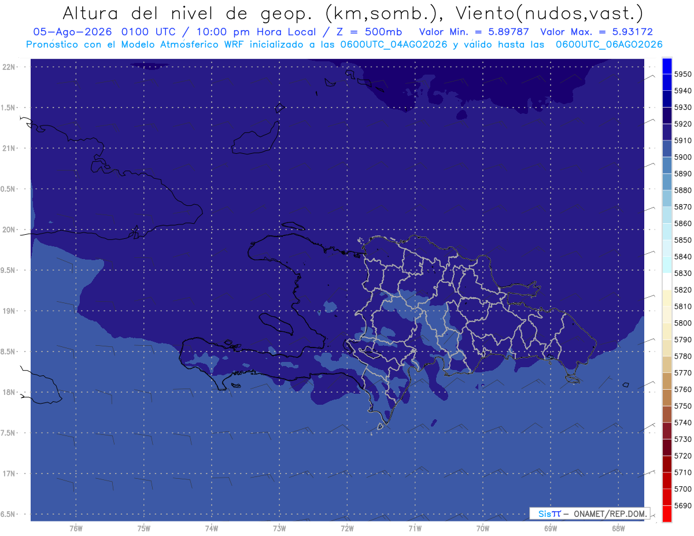Click the 5890 colorbar label
Image resolution: width=694 pixels, height=536 pixels.
[x=682, y=173]
